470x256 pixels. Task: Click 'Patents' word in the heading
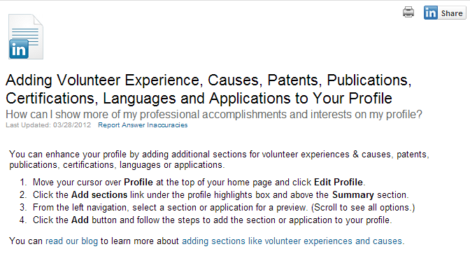tap(292, 80)
